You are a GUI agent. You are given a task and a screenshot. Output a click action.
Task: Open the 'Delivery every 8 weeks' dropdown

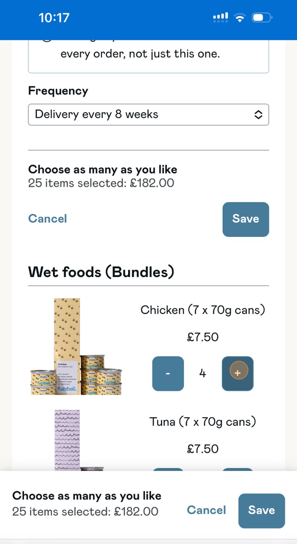pos(148,115)
